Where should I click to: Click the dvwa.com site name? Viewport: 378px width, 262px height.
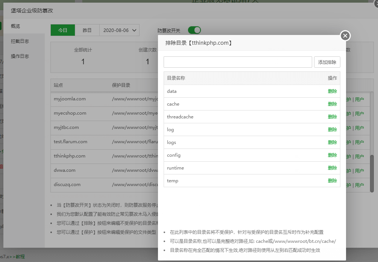point(65,170)
